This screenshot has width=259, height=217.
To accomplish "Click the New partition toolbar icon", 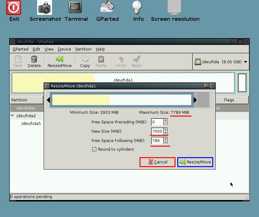I will tap(18, 61).
